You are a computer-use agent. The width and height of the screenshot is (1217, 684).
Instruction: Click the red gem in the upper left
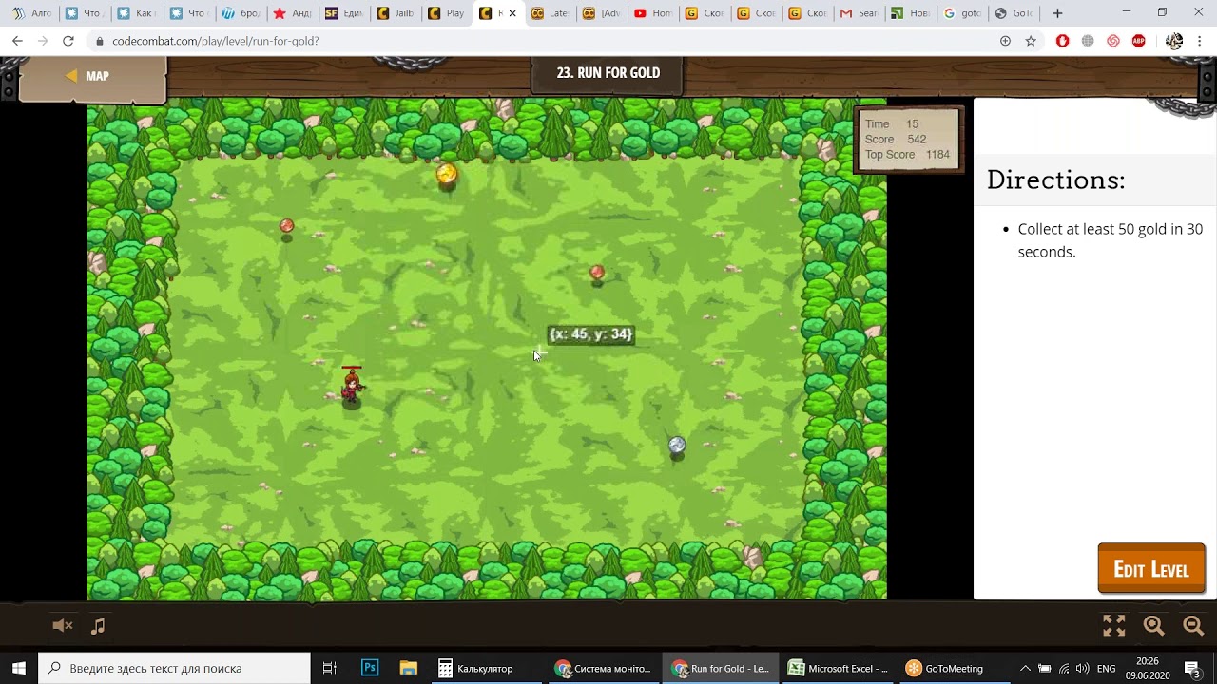point(286,226)
